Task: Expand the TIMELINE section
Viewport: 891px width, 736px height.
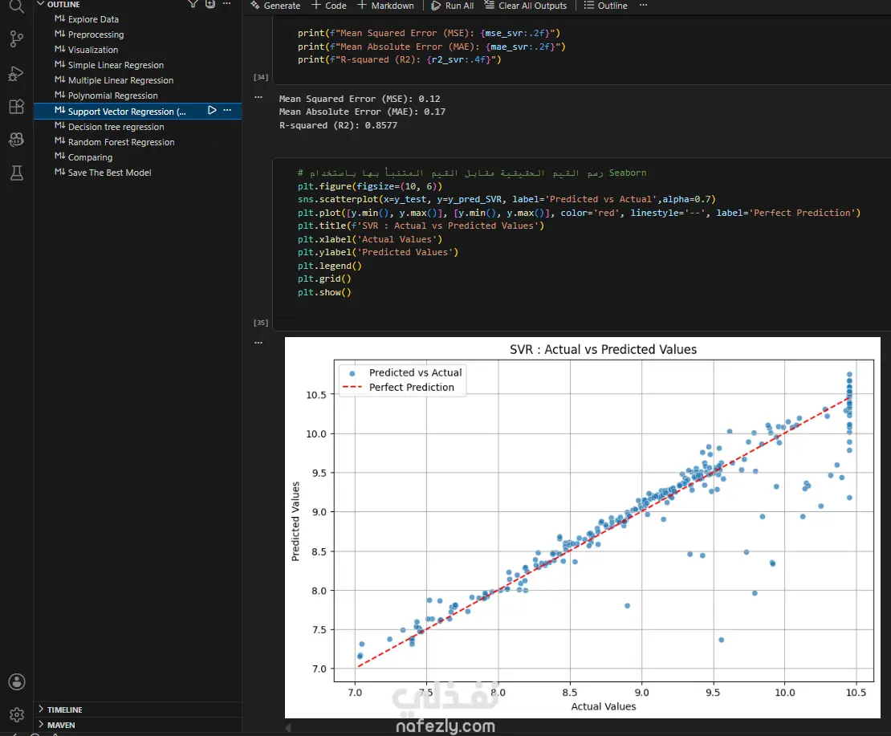Action: (x=60, y=710)
